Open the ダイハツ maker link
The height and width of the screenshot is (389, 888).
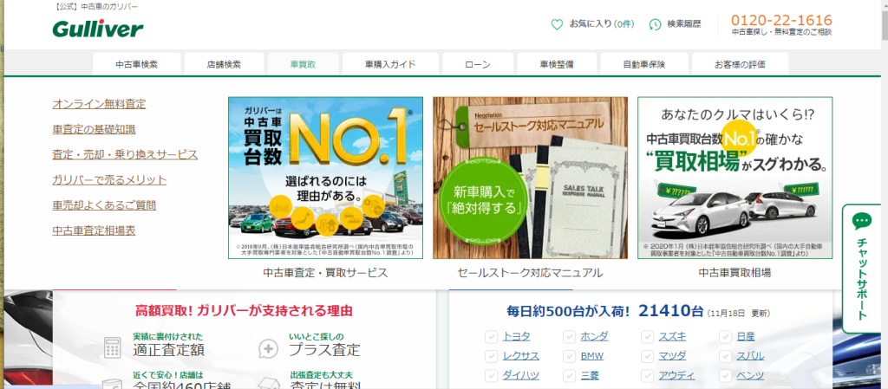coord(521,375)
